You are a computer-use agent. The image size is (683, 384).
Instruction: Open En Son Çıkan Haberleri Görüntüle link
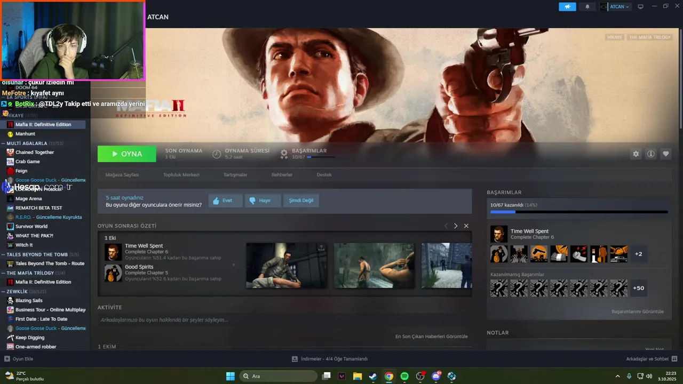431,337
